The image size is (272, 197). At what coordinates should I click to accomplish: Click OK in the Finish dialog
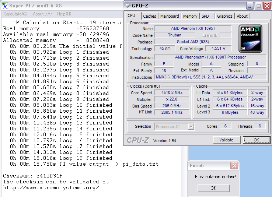click(213, 188)
